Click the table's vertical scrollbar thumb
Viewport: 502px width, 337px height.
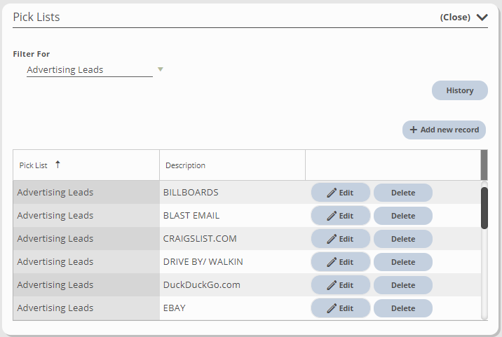484,207
